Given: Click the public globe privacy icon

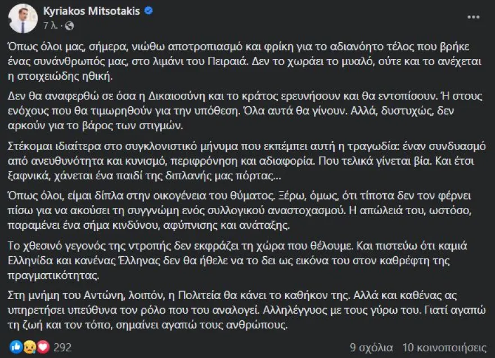Looking at the screenshot, I should [x=69, y=26].
